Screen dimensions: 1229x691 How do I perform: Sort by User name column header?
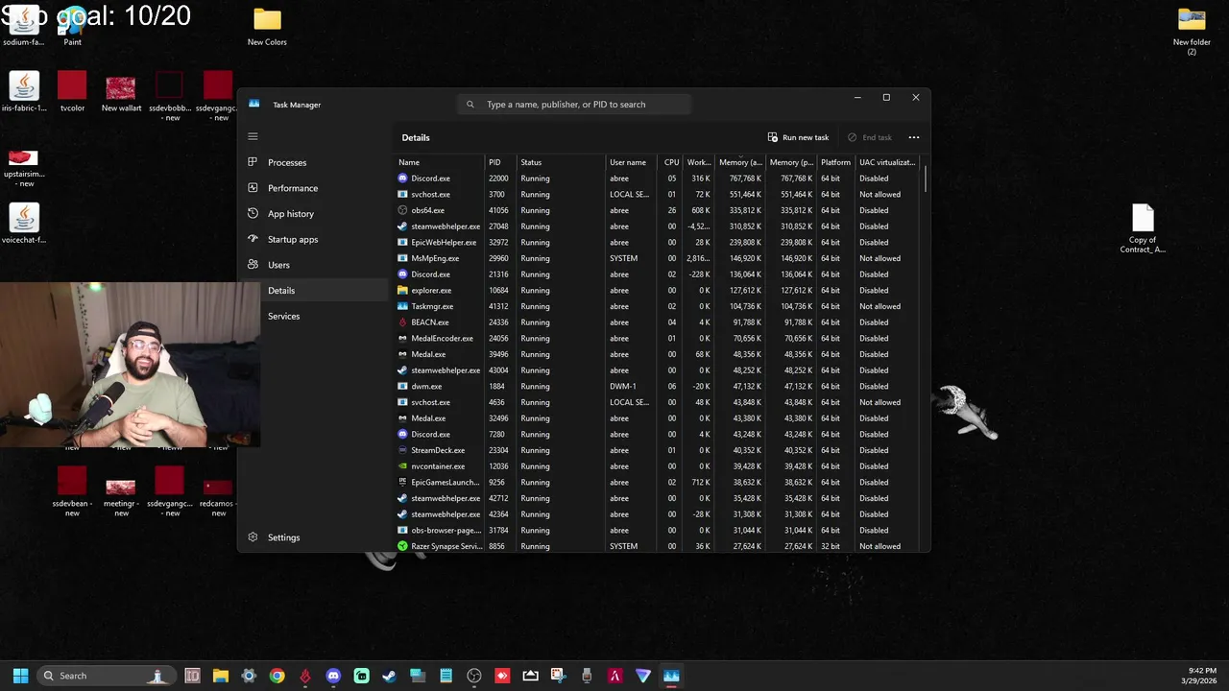[631, 162]
